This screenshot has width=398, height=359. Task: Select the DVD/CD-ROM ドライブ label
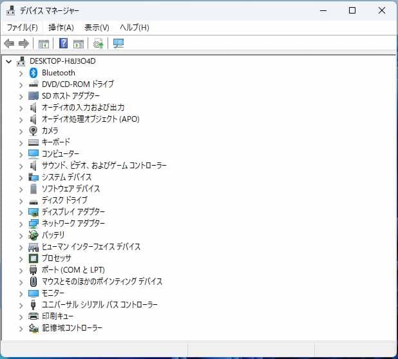78,84
